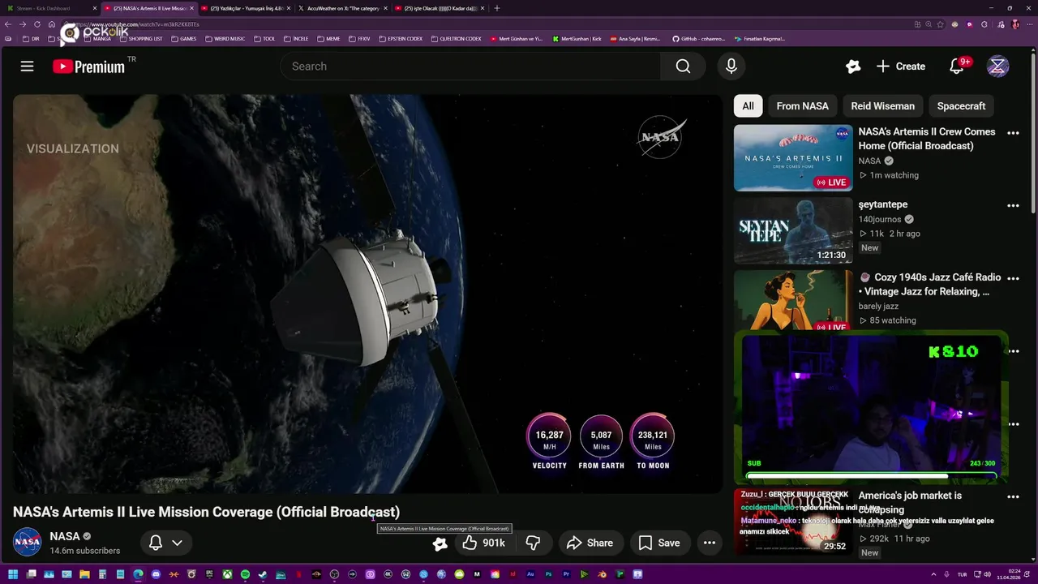
Task: Open şeytantepe video thumbnail
Action: 793,231
